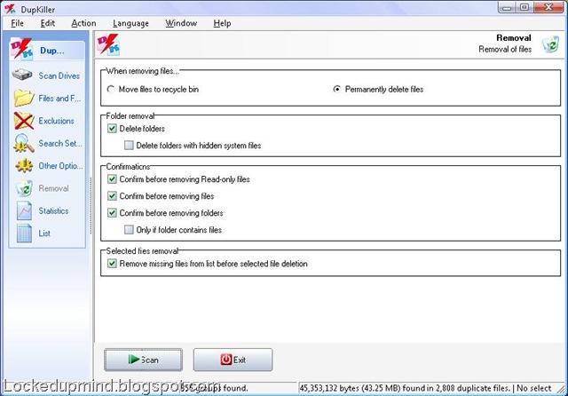
Task: Click the recycle bin icon beside Removal heading
Action: point(550,44)
